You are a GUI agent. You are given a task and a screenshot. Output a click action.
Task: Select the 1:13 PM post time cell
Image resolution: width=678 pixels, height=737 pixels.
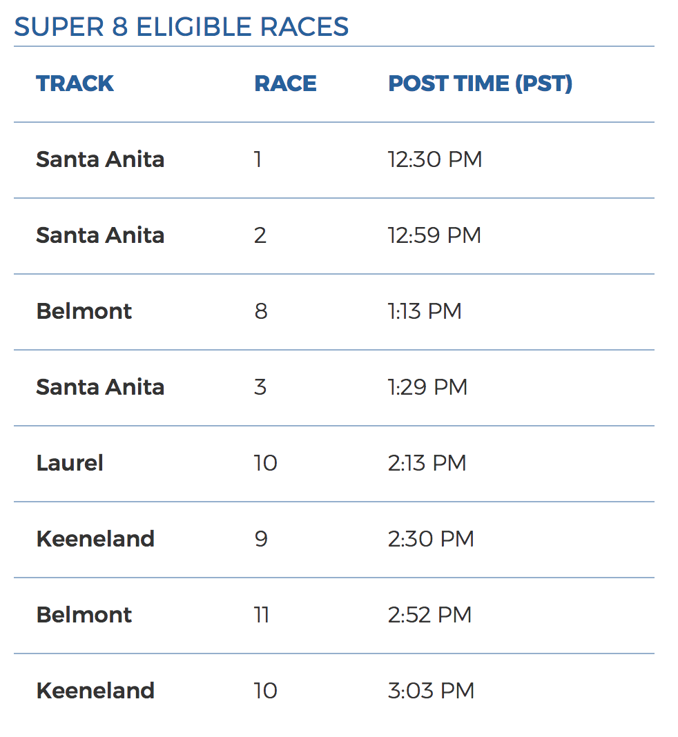(424, 311)
